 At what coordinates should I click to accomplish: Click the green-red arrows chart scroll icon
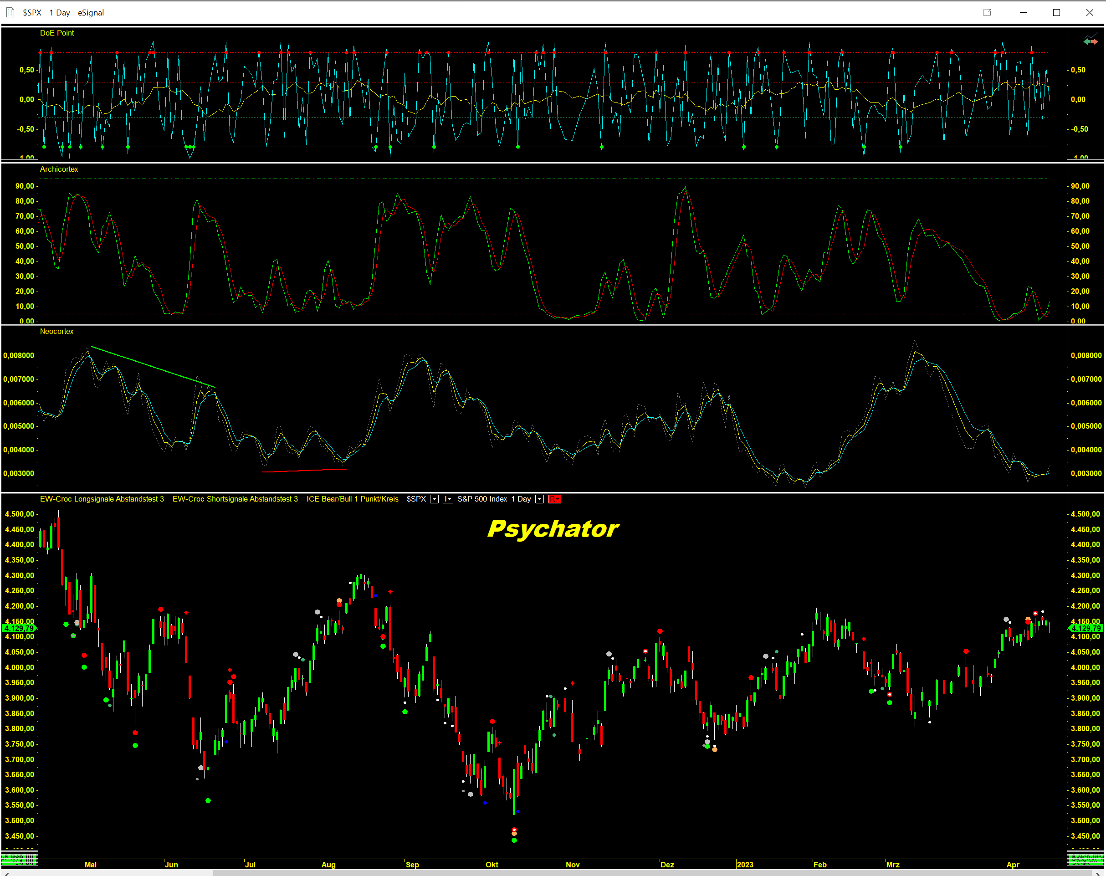(x=1090, y=41)
